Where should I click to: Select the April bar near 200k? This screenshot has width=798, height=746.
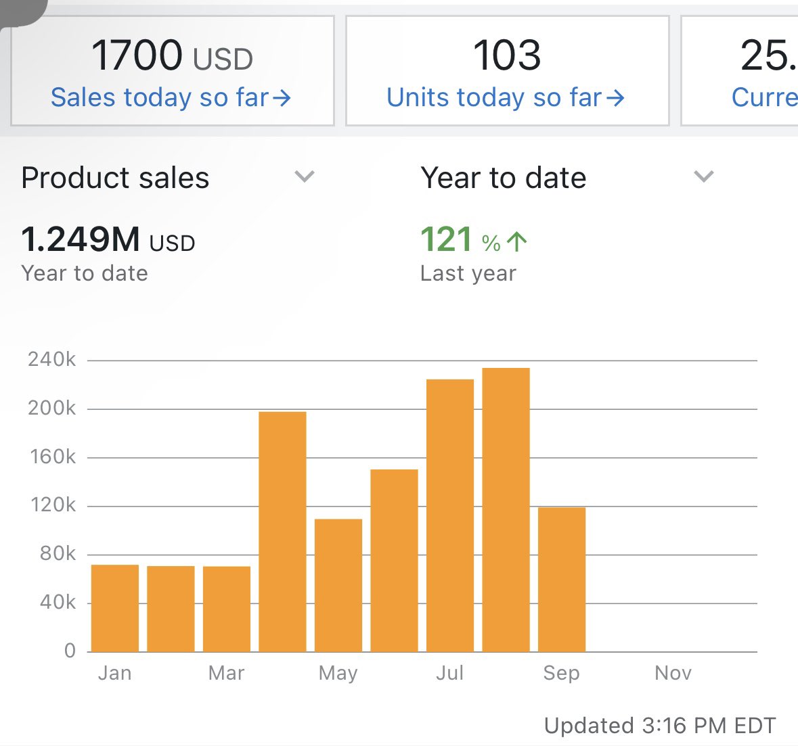pyautogui.click(x=282, y=532)
